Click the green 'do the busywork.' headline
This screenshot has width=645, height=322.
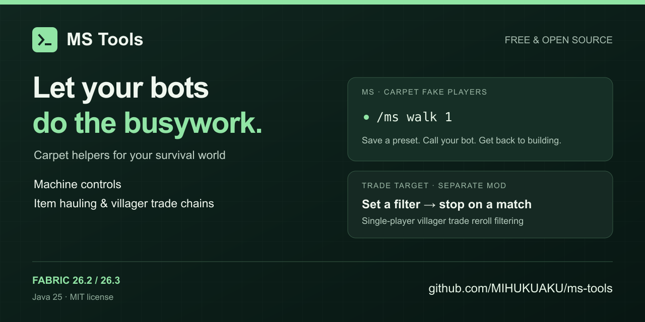coord(148,123)
